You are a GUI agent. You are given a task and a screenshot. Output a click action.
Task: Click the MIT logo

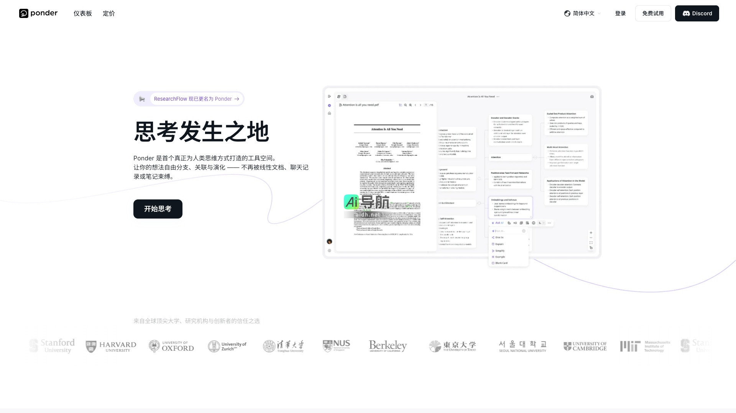click(x=645, y=346)
